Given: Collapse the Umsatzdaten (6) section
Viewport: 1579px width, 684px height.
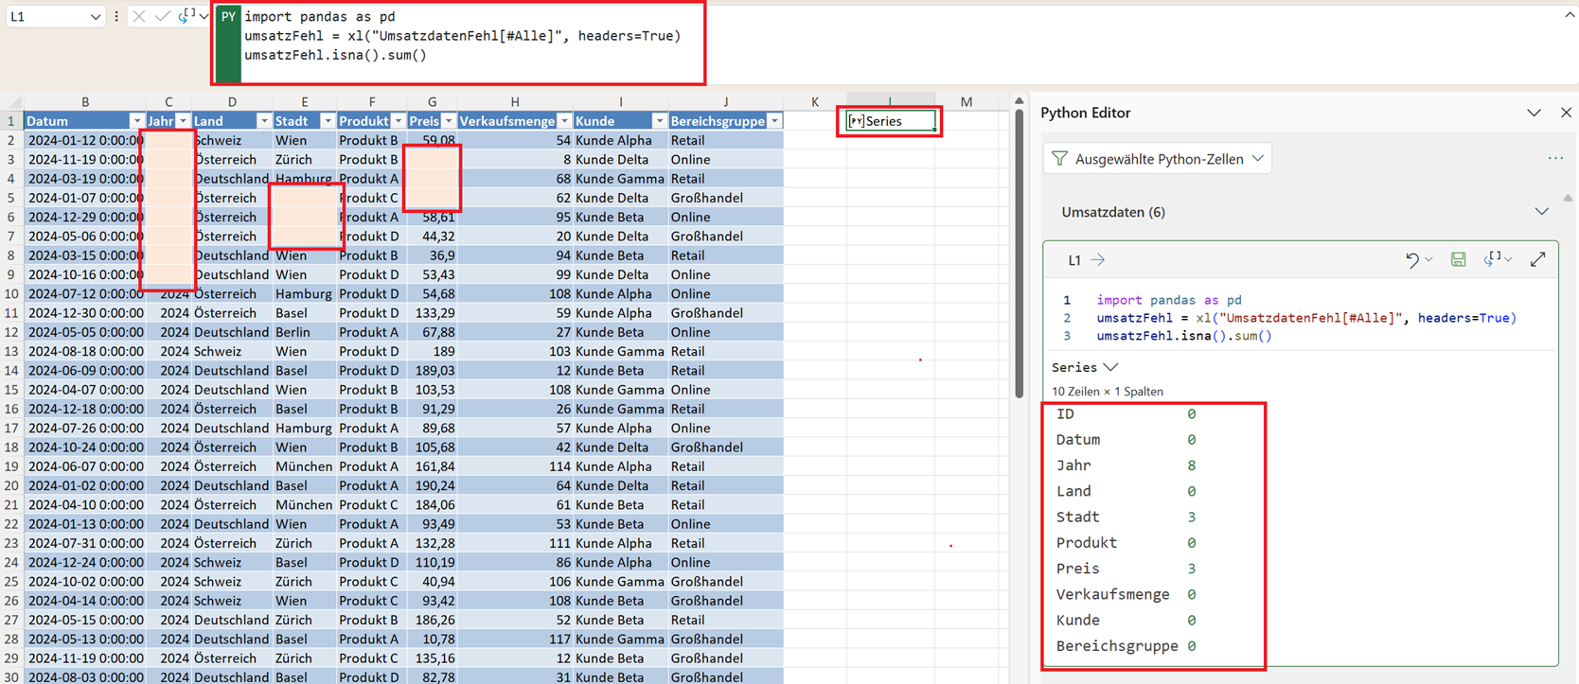Looking at the screenshot, I should (1541, 212).
